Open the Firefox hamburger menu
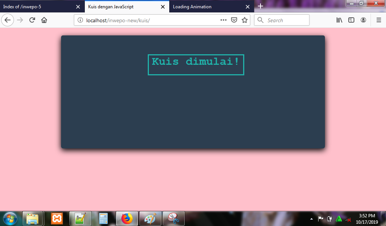Image resolution: width=386 pixels, height=226 pixels. [x=379, y=20]
